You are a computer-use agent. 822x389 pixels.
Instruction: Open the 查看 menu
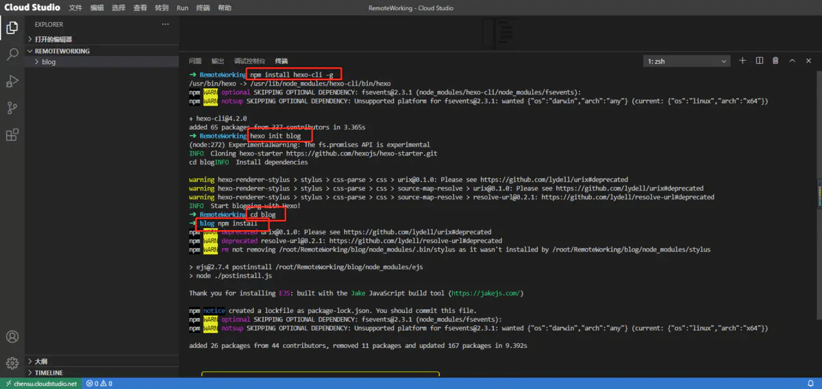point(140,8)
